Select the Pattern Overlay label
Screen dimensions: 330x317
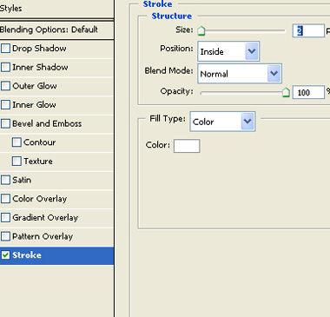(x=43, y=236)
